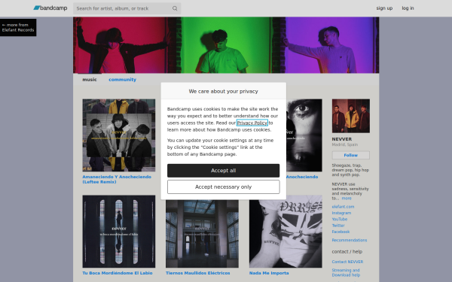Open the eye close-up album cover
The height and width of the screenshot is (282, 452).
(x=304, y=135)
